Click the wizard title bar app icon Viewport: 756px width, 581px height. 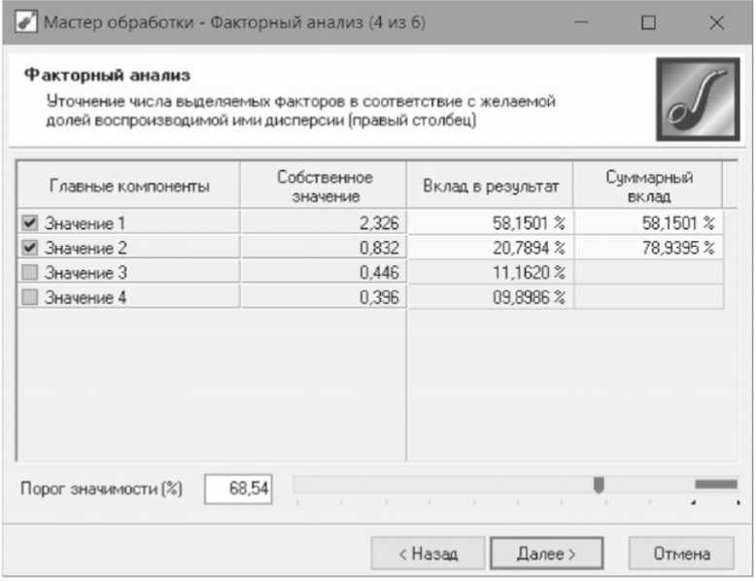click(x=26, y=22)
